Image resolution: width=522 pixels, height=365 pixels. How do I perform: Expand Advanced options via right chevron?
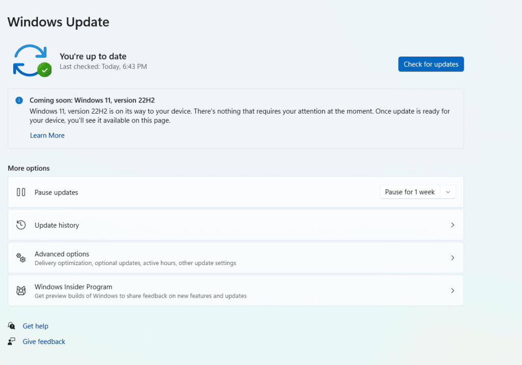pos(452,258)
